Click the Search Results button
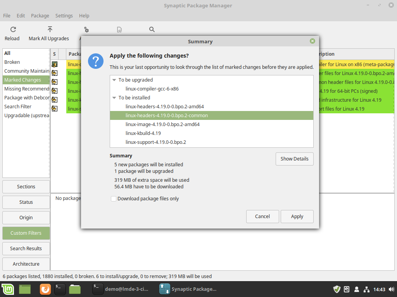Viewport: 397px width, 297px height. (x=26, y=249)
